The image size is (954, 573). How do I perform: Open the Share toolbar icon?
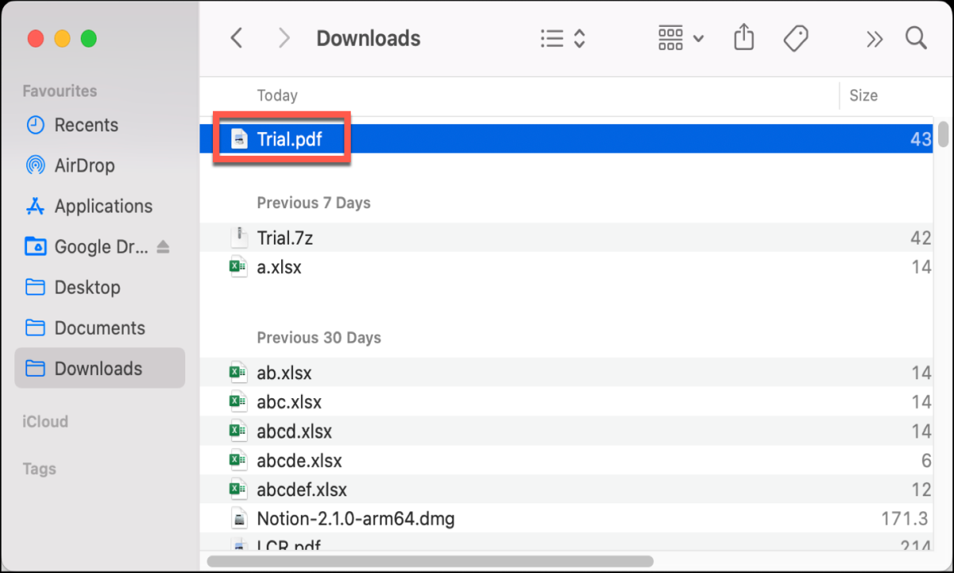[x=743, y=37]
